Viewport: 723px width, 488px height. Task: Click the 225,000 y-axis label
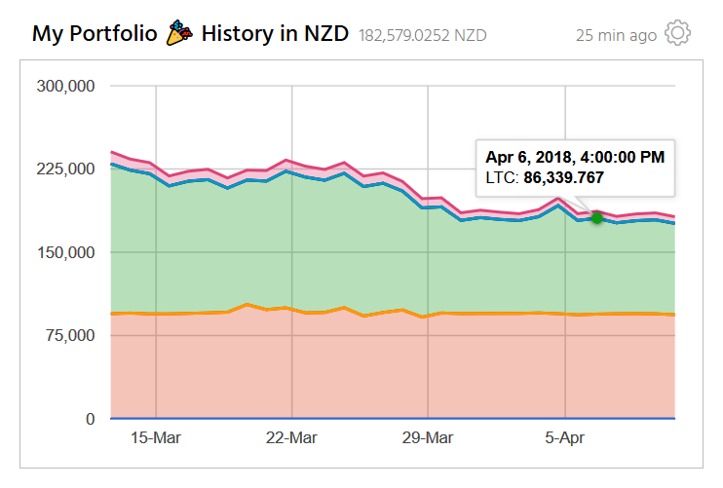point(65,169)
